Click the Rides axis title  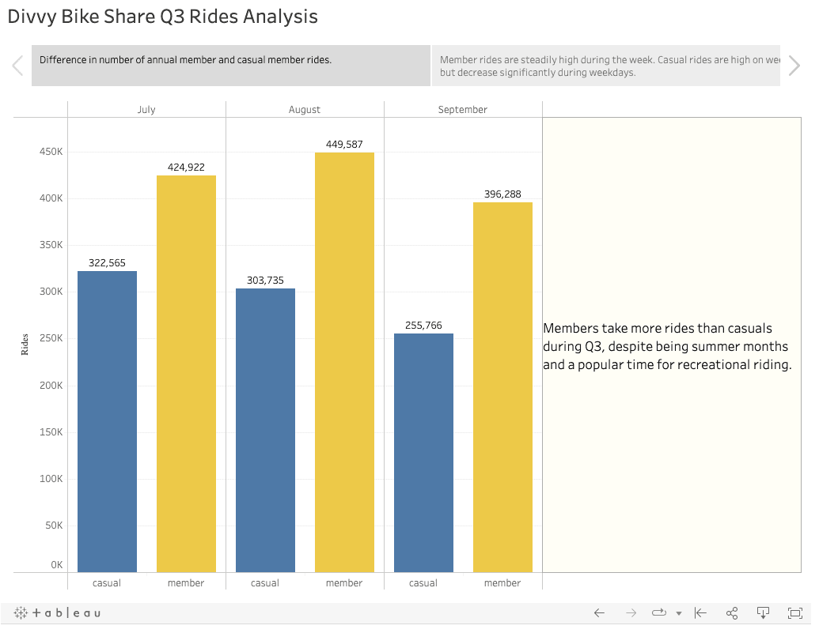[x=25, y=345]
